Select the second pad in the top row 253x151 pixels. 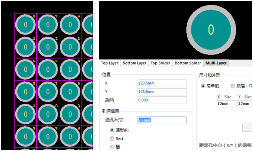(x=48, y=25)
